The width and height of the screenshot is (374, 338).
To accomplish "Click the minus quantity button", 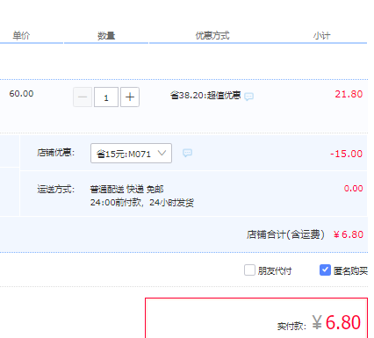I will [83, 97].
